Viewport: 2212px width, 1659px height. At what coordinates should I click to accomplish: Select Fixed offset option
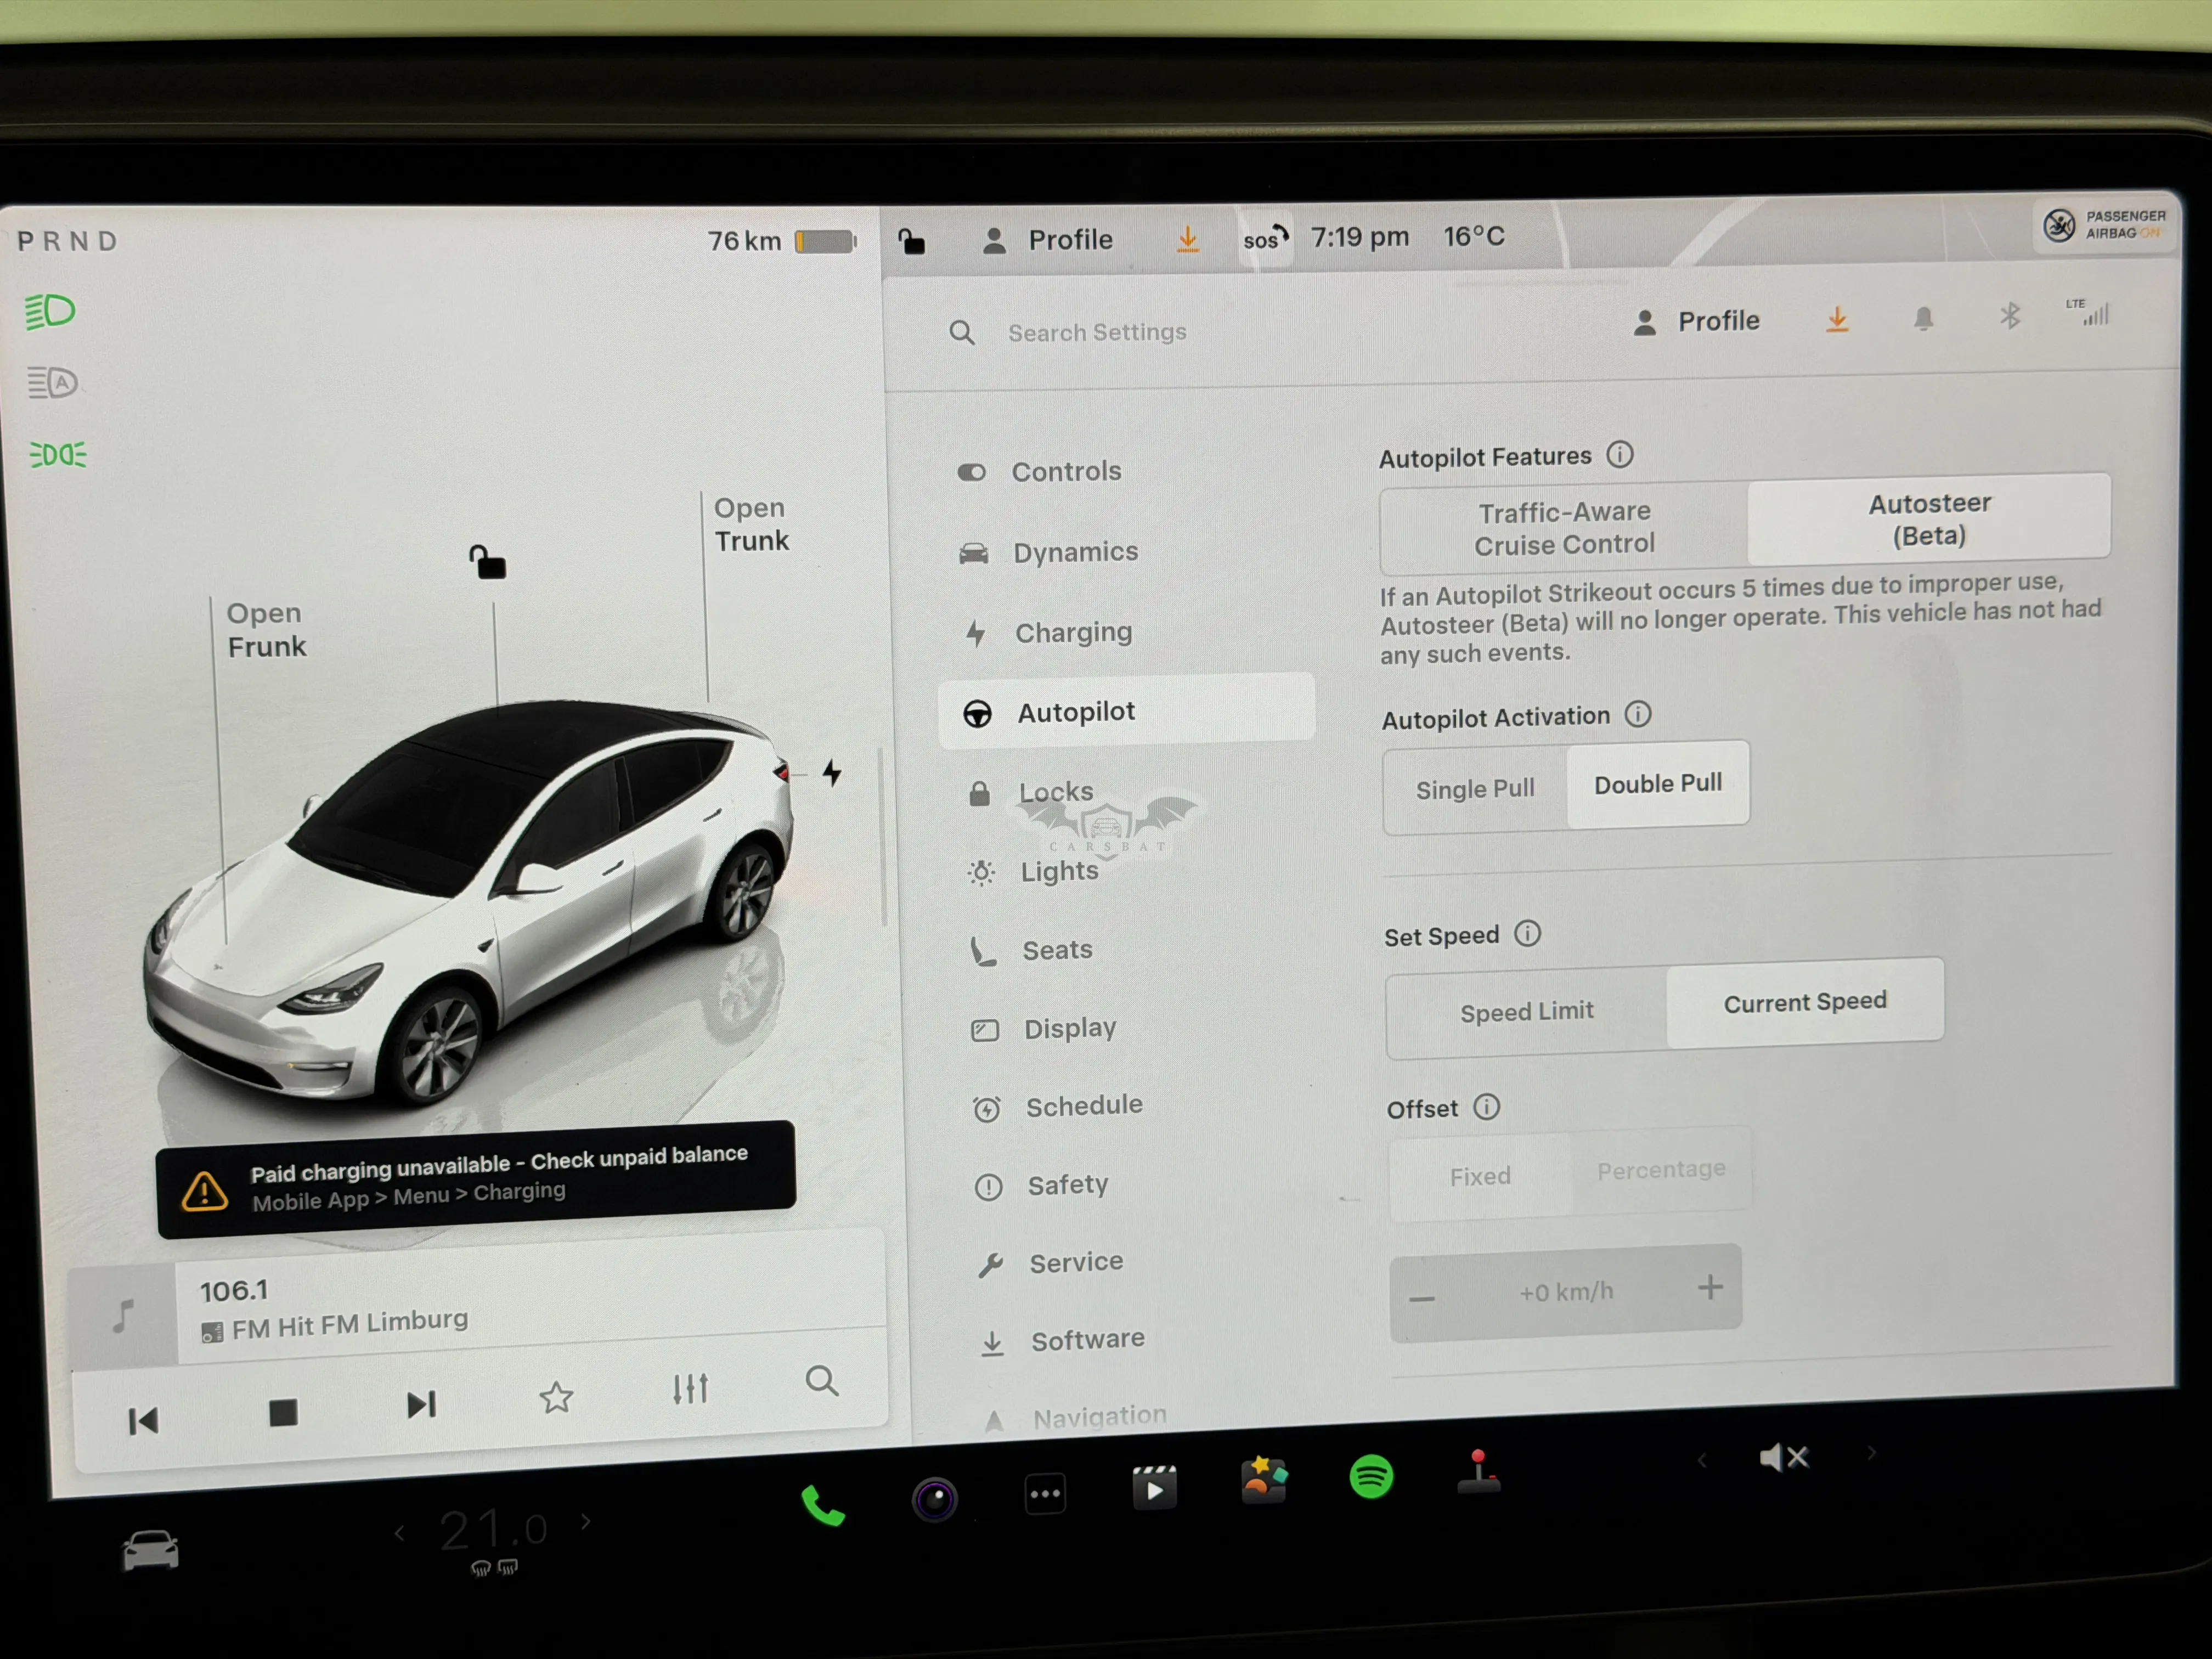[x=1480, y=1176]
